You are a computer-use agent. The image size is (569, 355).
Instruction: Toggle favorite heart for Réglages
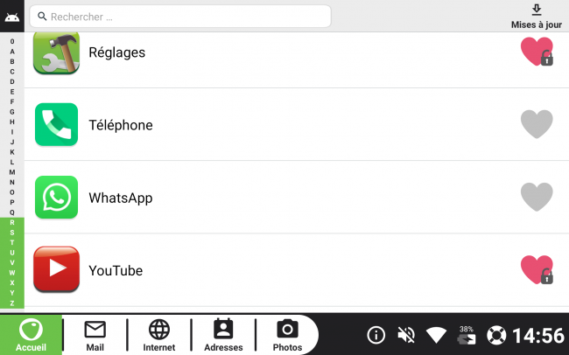(x=537, y=52)
